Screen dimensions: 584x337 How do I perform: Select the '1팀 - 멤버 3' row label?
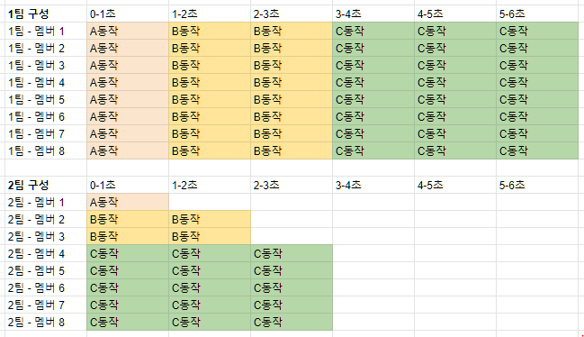click(46, 65)
